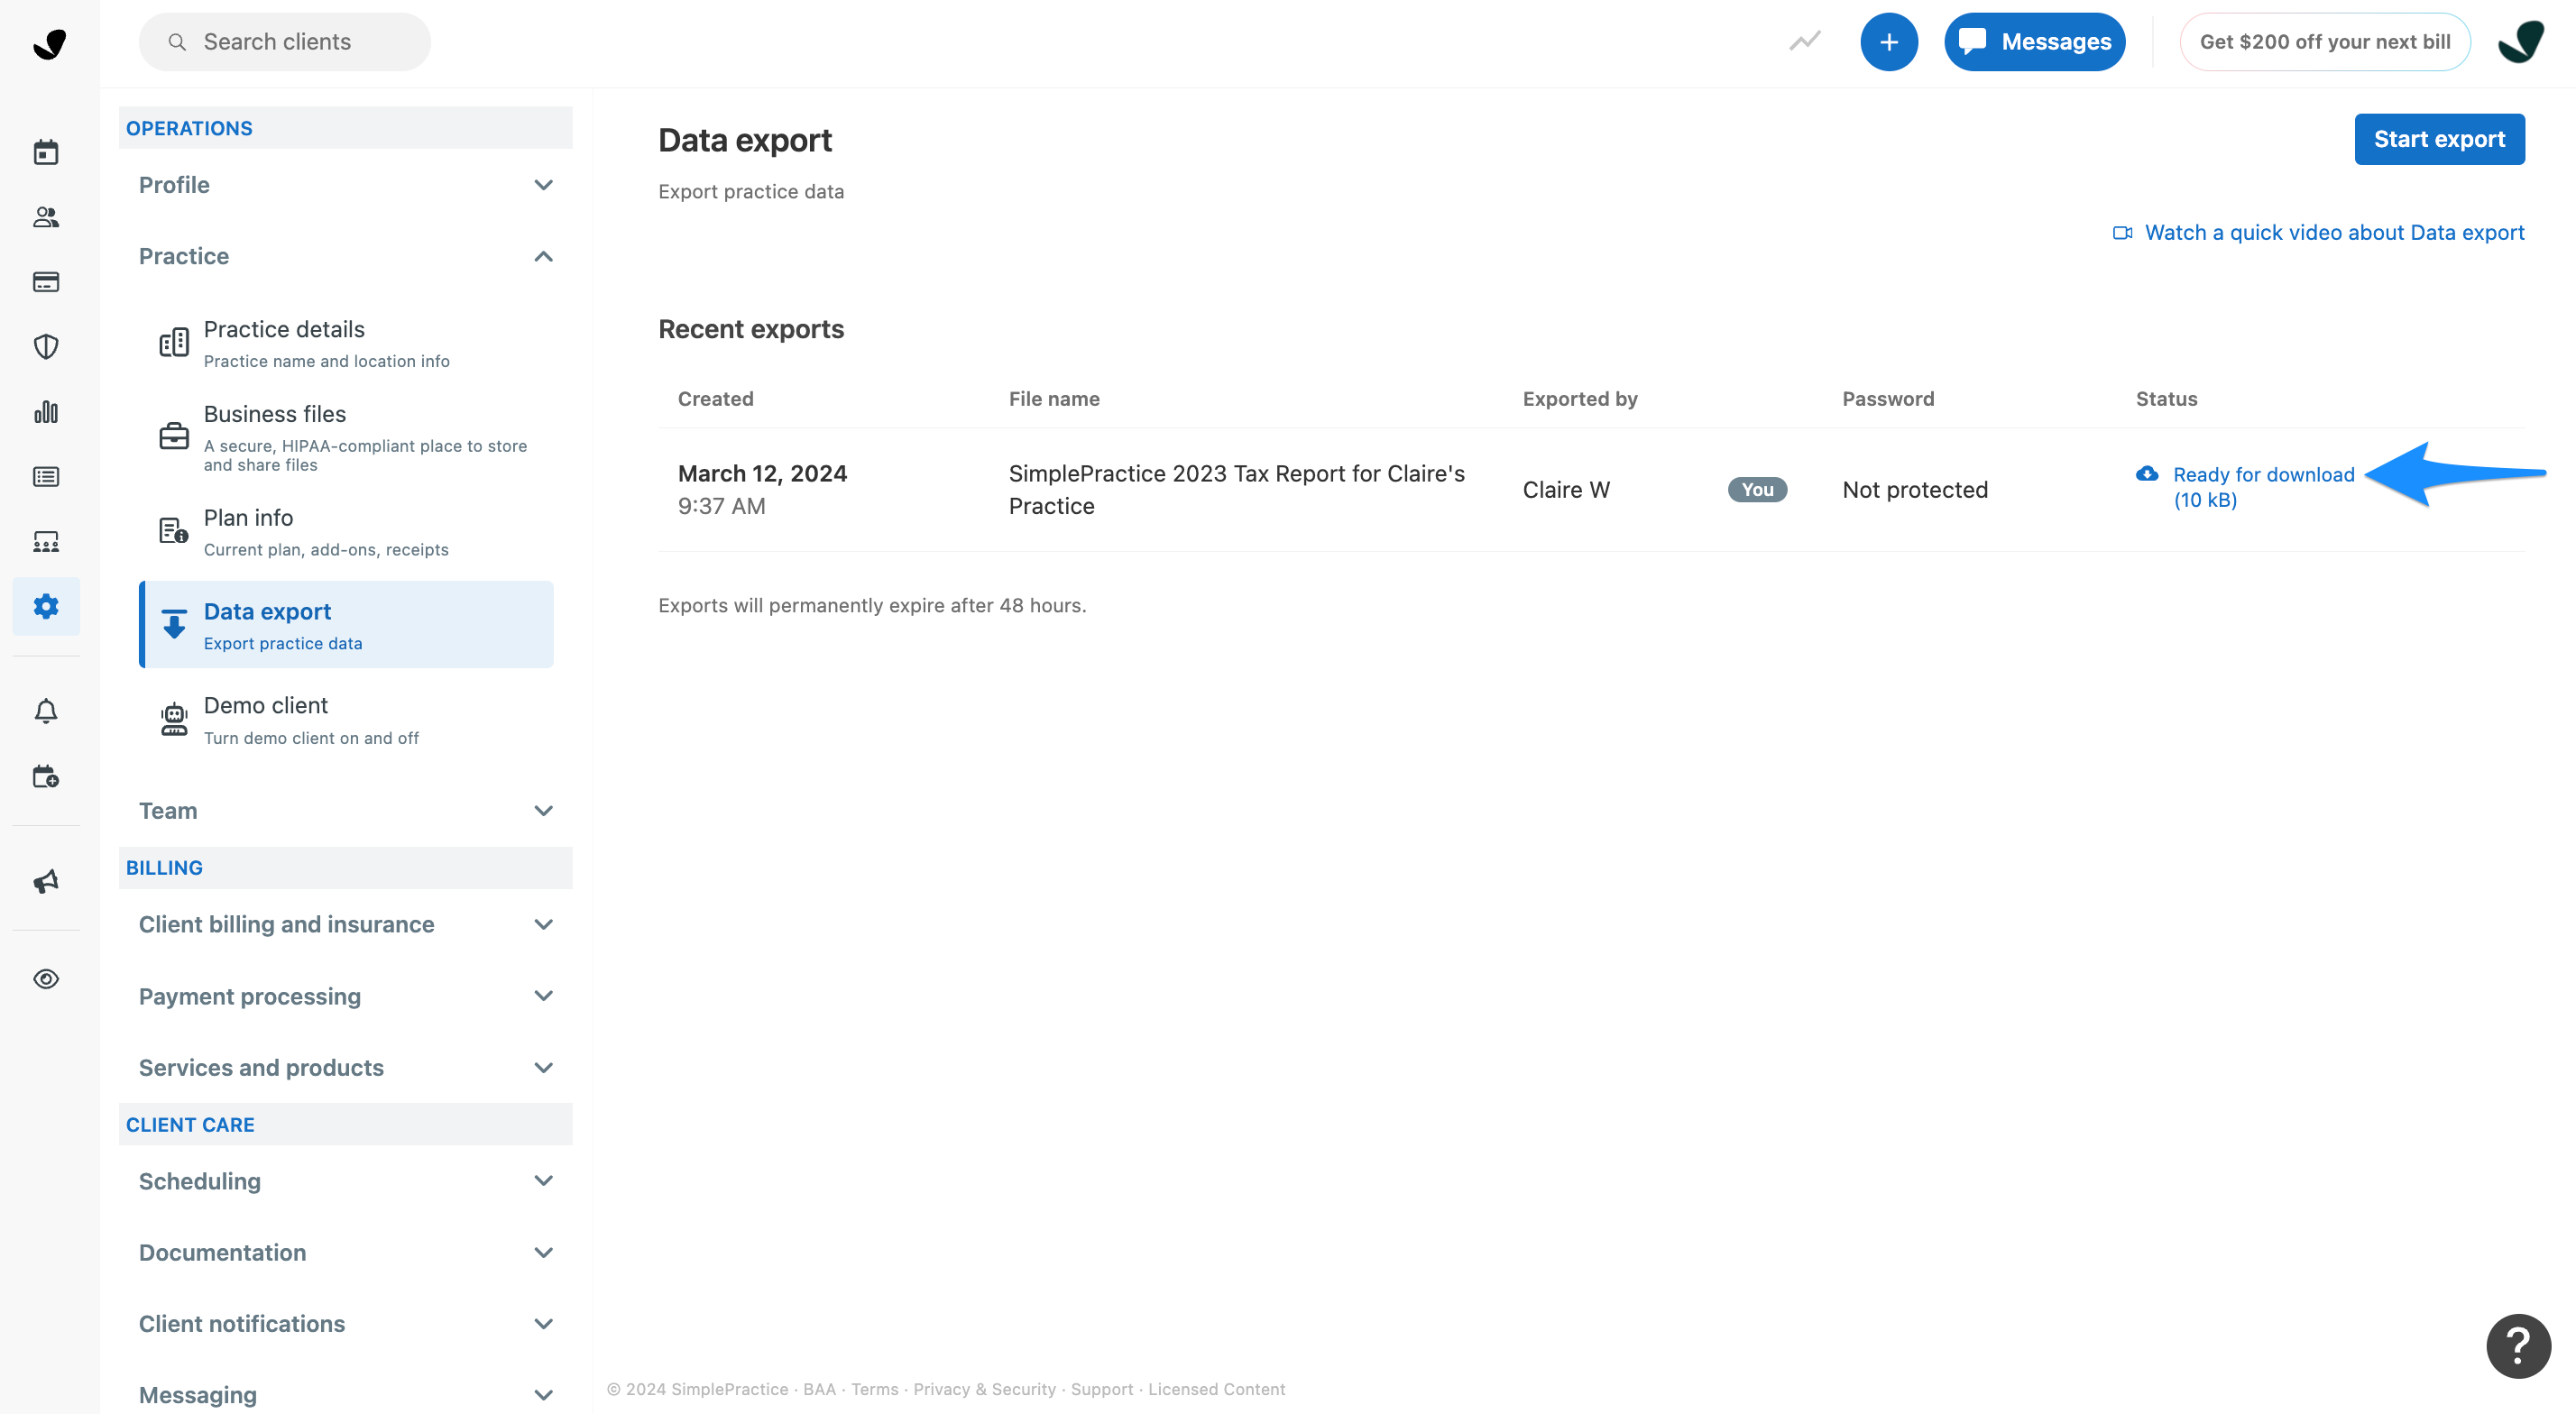Expand Client billing and insurance

346,924
